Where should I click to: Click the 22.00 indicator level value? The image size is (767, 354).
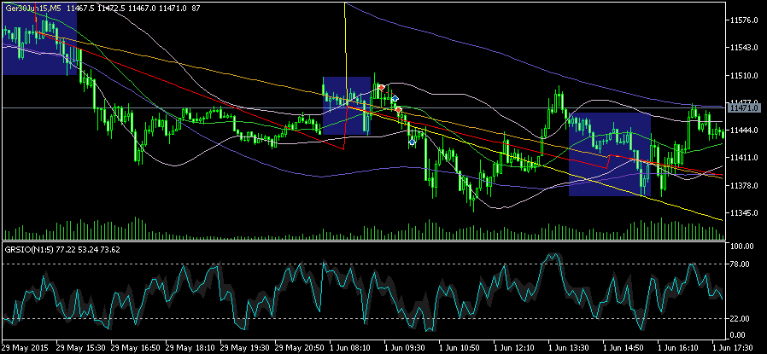coord(741,319)
